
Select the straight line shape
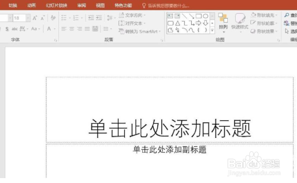184,16
